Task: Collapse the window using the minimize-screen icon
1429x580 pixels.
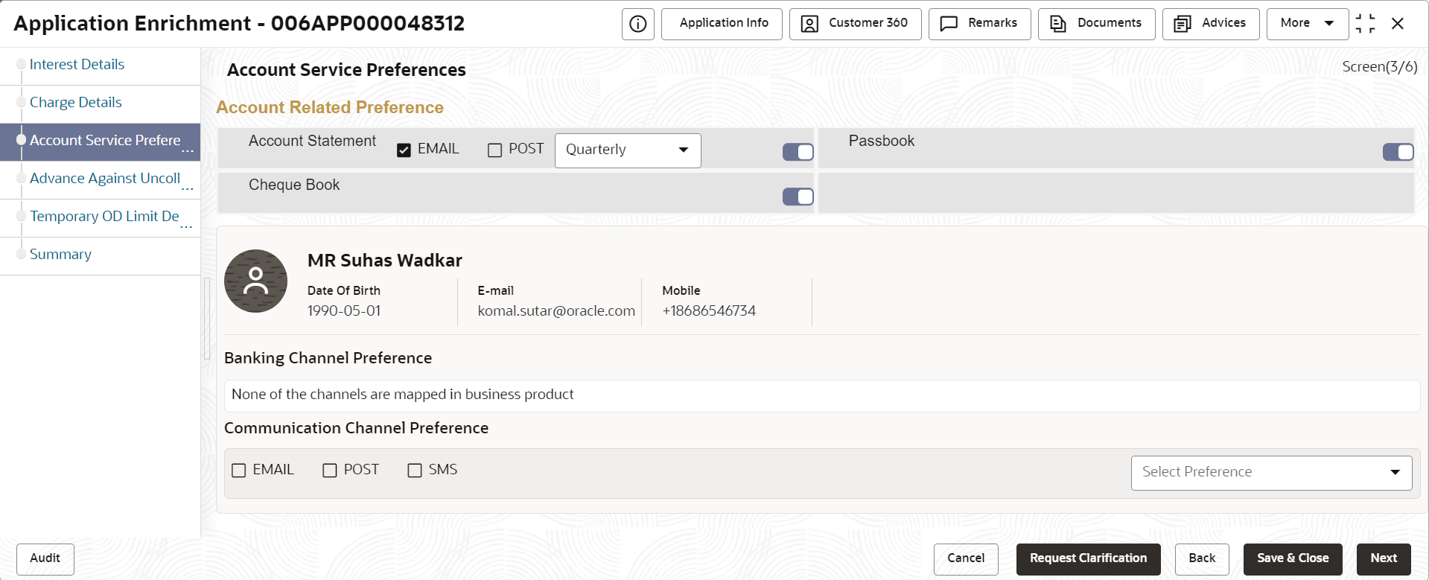Action: pyautogui.click(x=1366, y=24)
